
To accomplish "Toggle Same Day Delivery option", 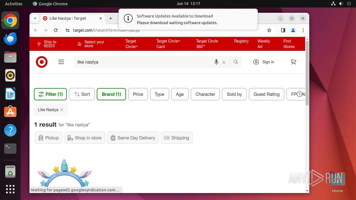I will 133,138.
